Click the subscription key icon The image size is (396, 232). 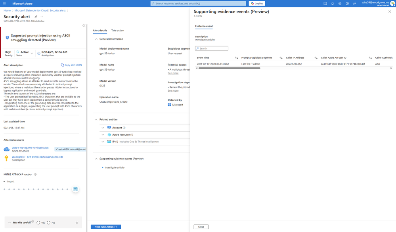[7, 159]
